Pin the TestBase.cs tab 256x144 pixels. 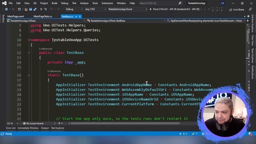(x=76, y=17)
